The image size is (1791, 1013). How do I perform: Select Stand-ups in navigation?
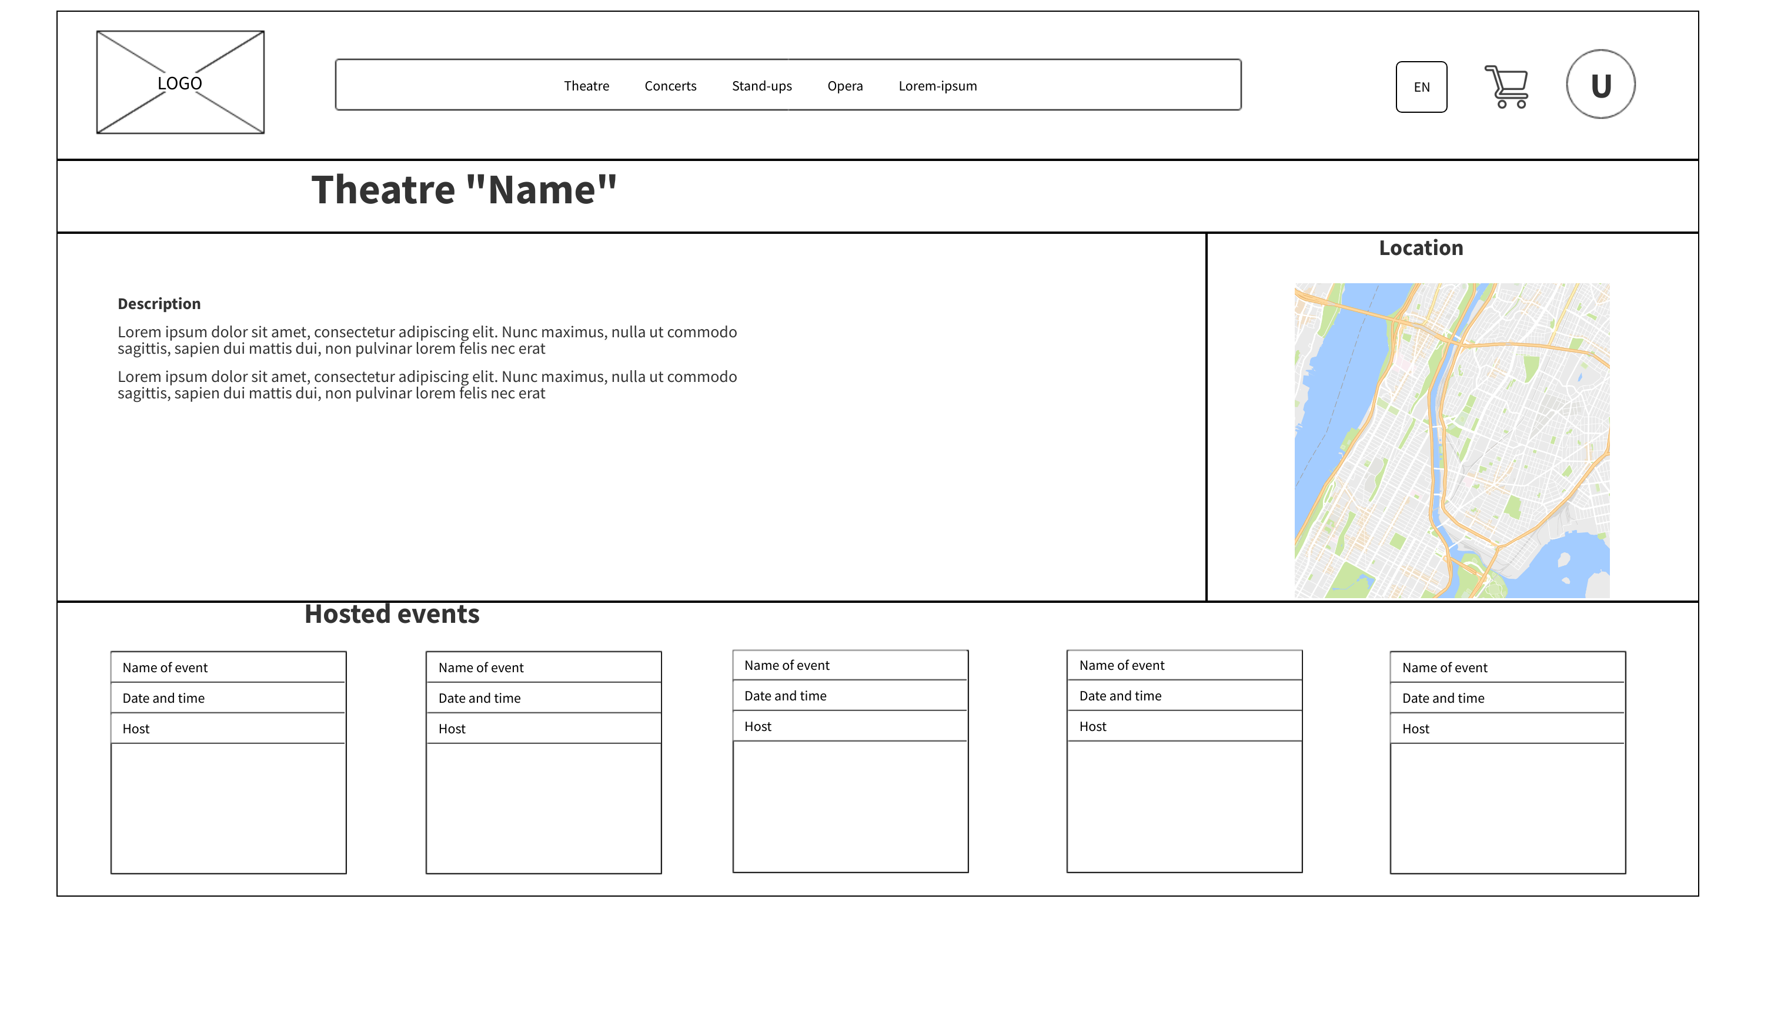(761, 86)
